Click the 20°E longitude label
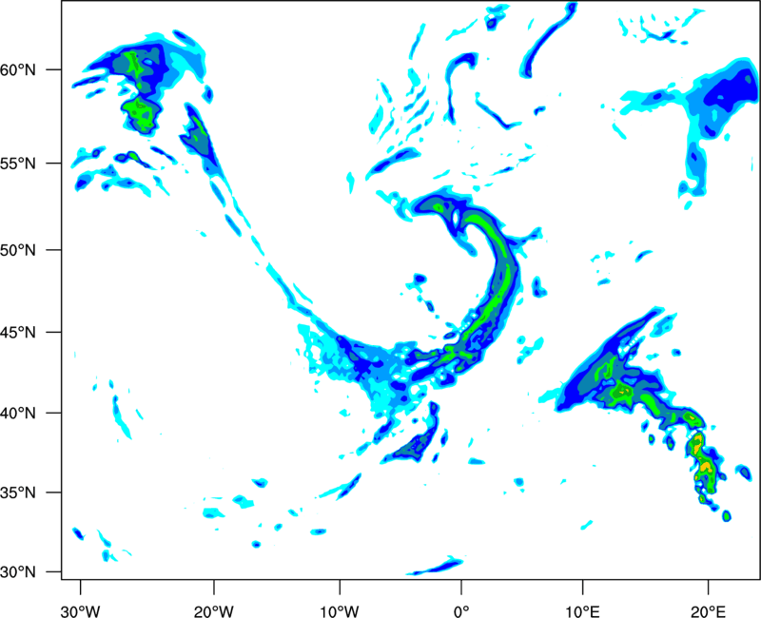This screenshot has width=761, height=618. click(x=708, y=611)
